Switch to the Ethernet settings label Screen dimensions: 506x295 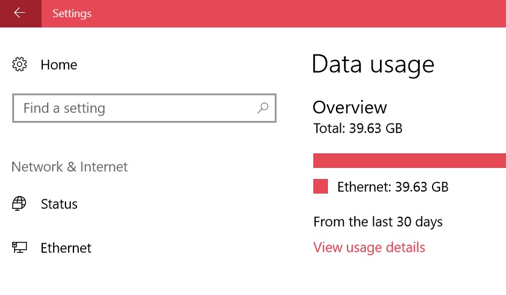click(x=66, y=248)
